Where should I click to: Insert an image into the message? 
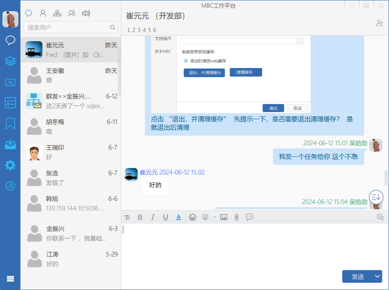(x=224, y=217)
